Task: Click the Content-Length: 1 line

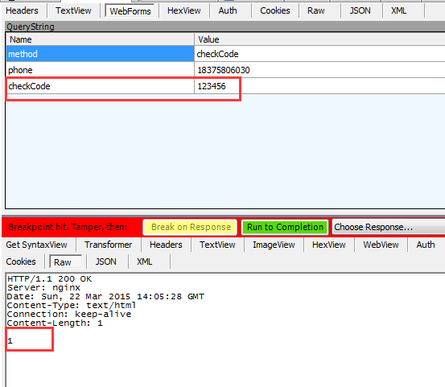Action: (55, 323)
